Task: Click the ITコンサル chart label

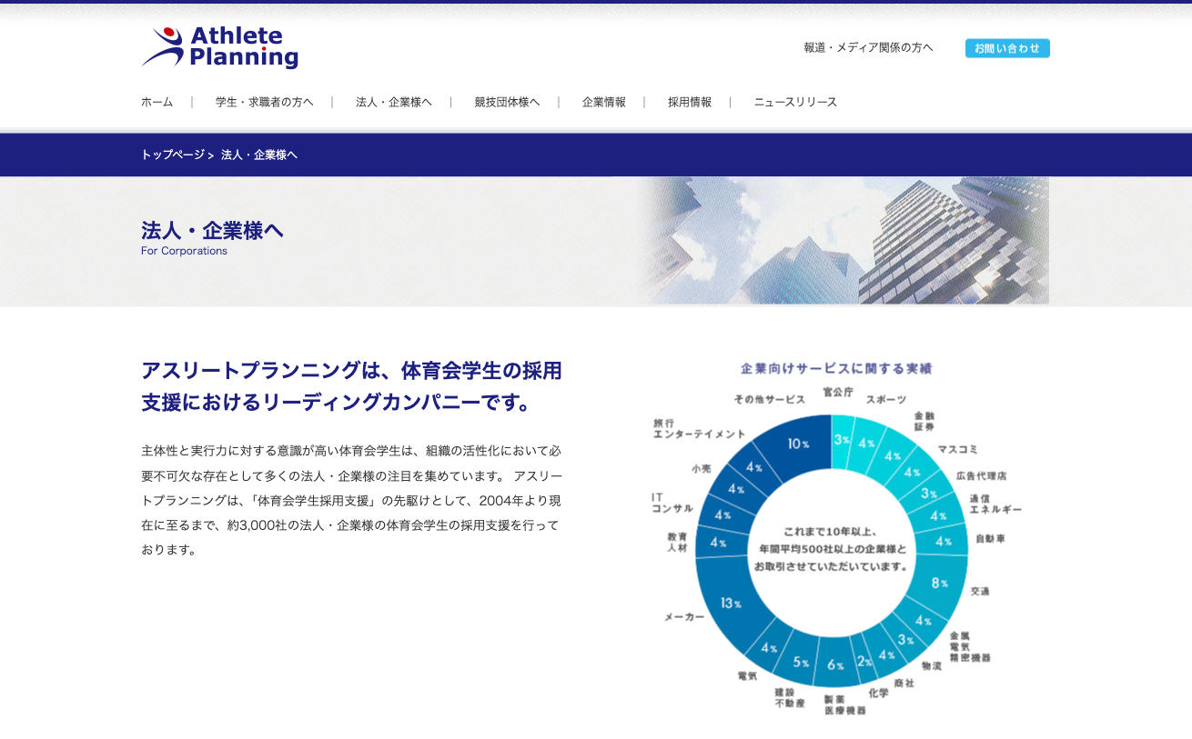Action: coord(672,503)
